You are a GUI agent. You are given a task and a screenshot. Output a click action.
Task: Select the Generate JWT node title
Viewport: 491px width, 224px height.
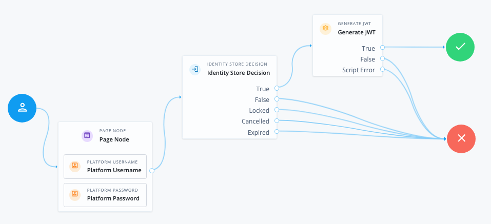(356, 32)
